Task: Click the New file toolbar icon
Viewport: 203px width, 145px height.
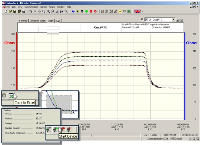Action: (x=6, y=11)
